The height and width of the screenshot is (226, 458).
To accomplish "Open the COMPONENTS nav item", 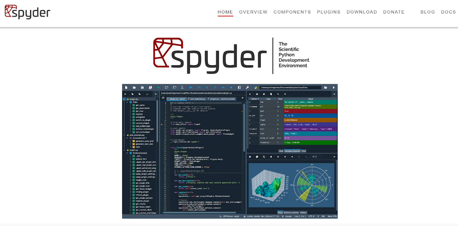I will point(292,12).
